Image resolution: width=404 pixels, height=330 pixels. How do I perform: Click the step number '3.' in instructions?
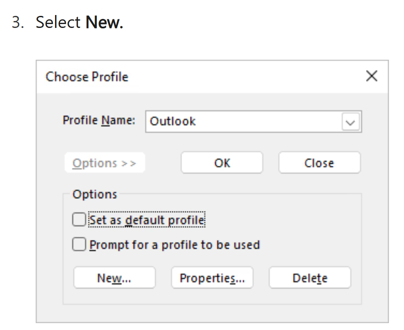pos(18,22)
